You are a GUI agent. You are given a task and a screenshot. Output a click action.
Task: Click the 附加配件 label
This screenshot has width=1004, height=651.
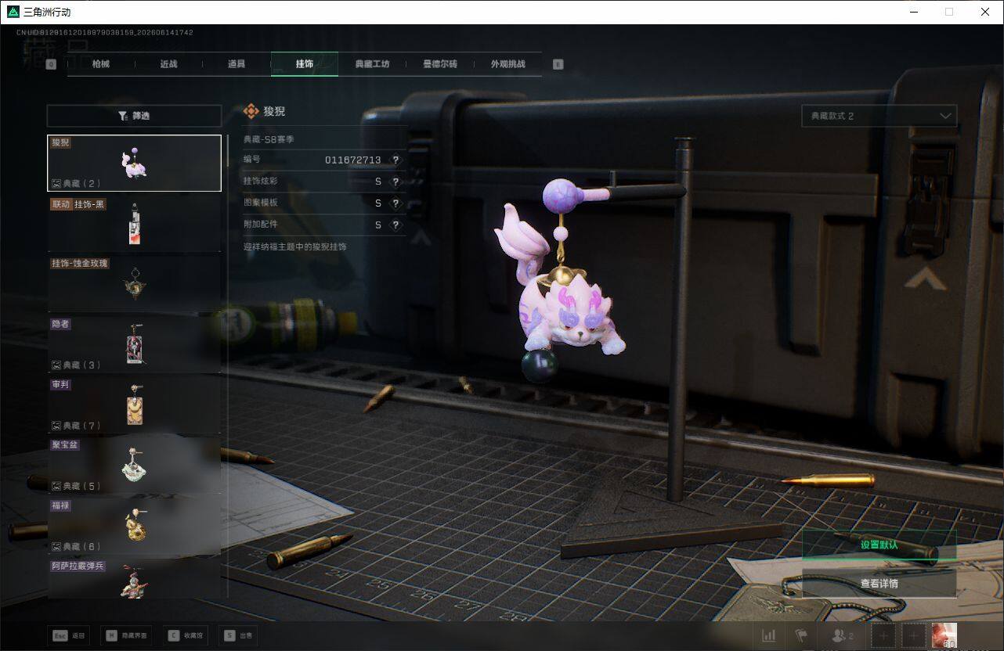point(260,225)
